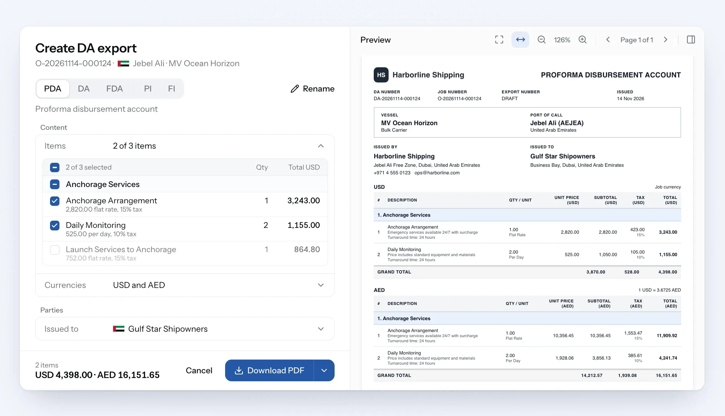Click the DA-20261114-000124 number in preview

tap(397, 99)
